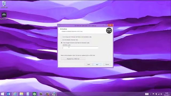Open the Action Center flag icon
171x96 pixels.
(153, 94)
